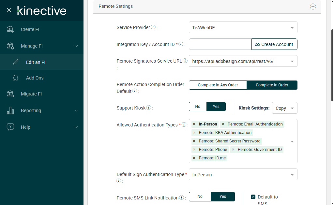Remove the Remote: Phone tag
Image resolution: width=334 pixels, height=205 pixels.
point(194,150)
